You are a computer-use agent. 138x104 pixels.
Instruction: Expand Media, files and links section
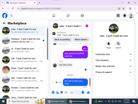[113, 66]
